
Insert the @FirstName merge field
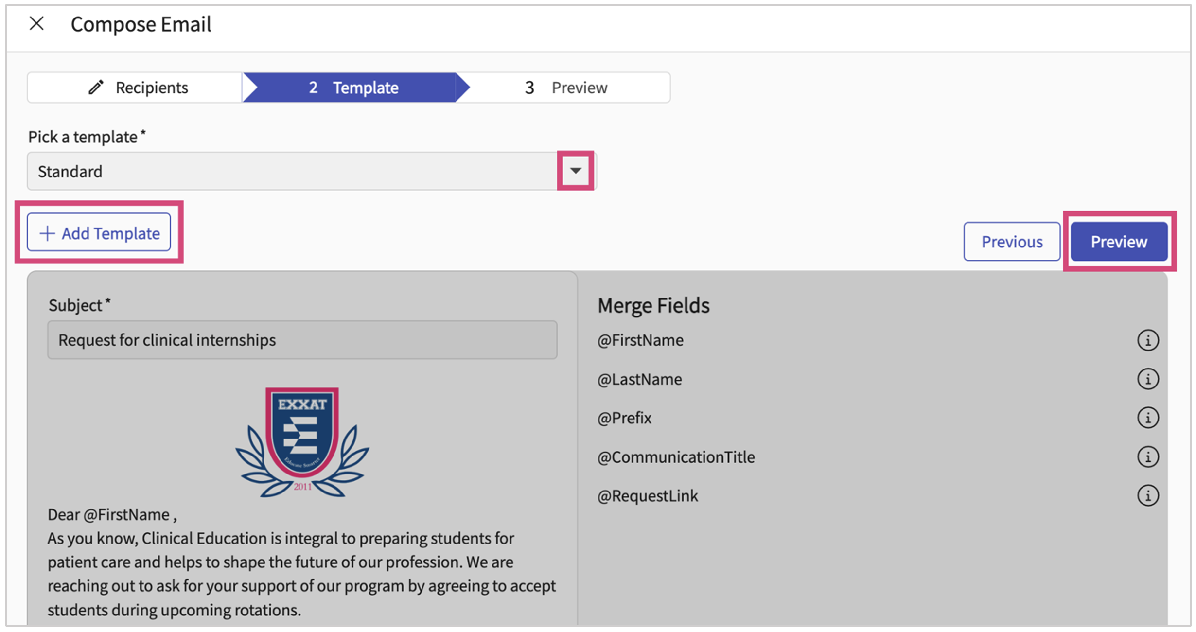point(640,340)
